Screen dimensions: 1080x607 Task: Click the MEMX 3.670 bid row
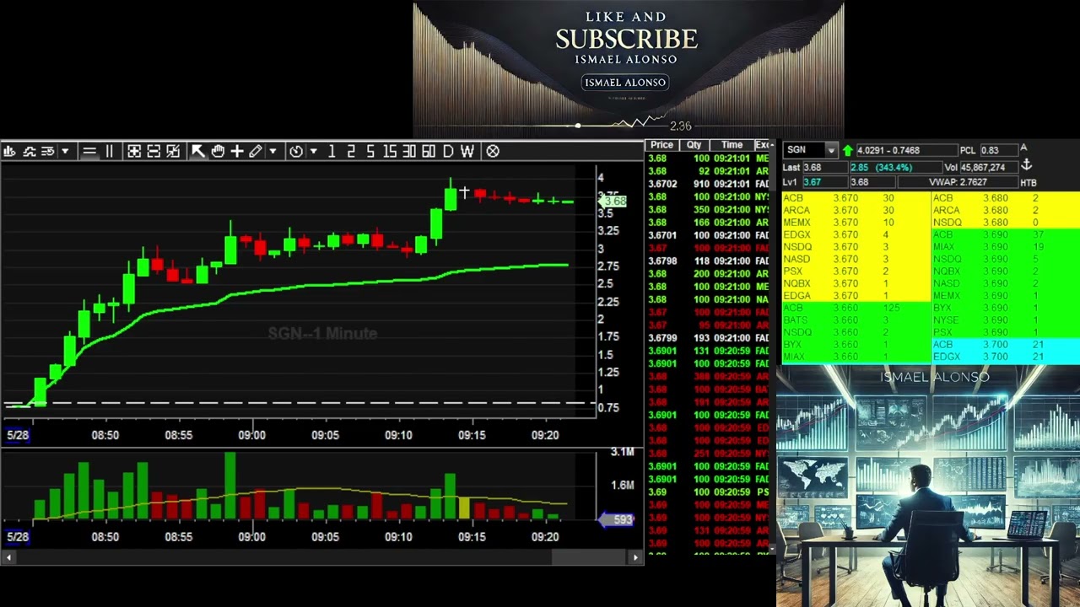coord(855,223)
